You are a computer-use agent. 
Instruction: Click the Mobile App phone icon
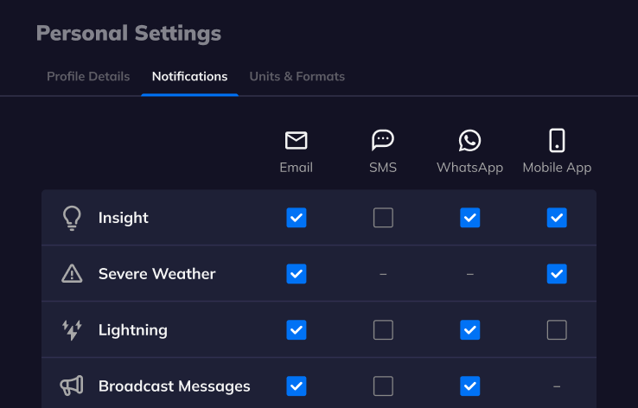557,140
